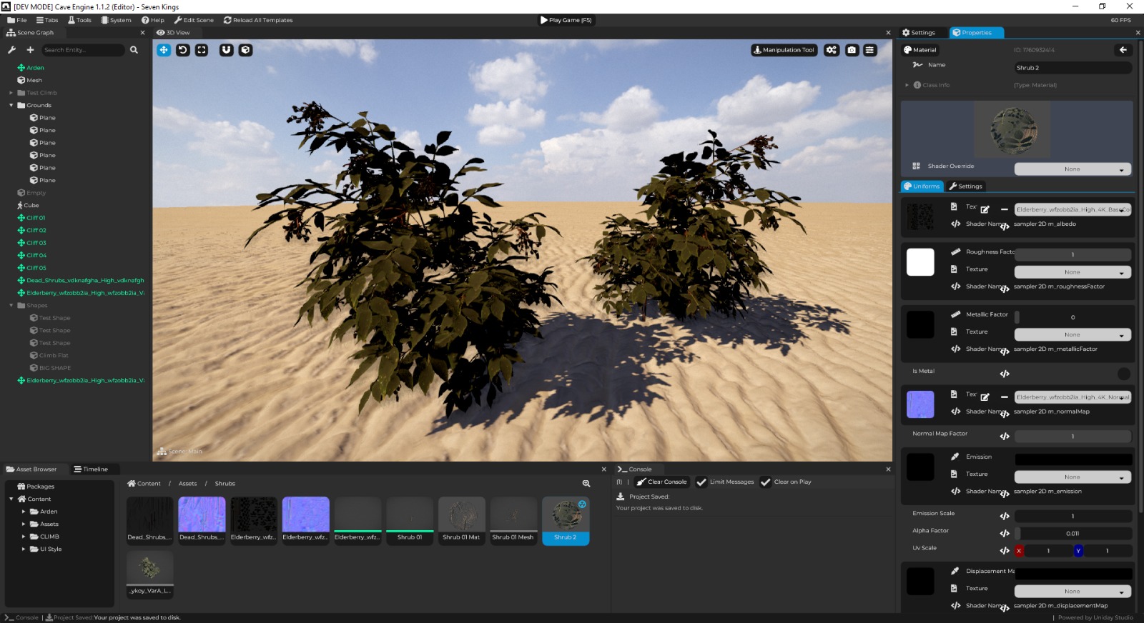The image size is (1144, 623).
Task: Switch to Timeline tab
Action: coord(91,469)
